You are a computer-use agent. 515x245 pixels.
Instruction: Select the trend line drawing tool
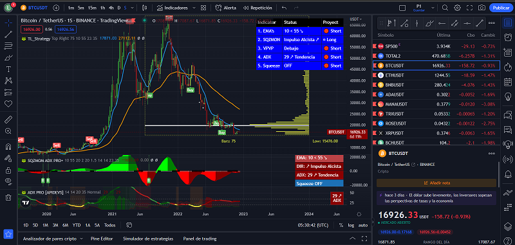[x=8, y=34]
